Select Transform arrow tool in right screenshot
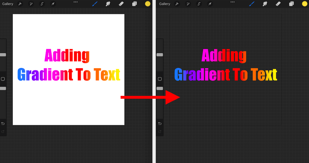Viewport: 309px width, 163px height. [x=210, y=4]
